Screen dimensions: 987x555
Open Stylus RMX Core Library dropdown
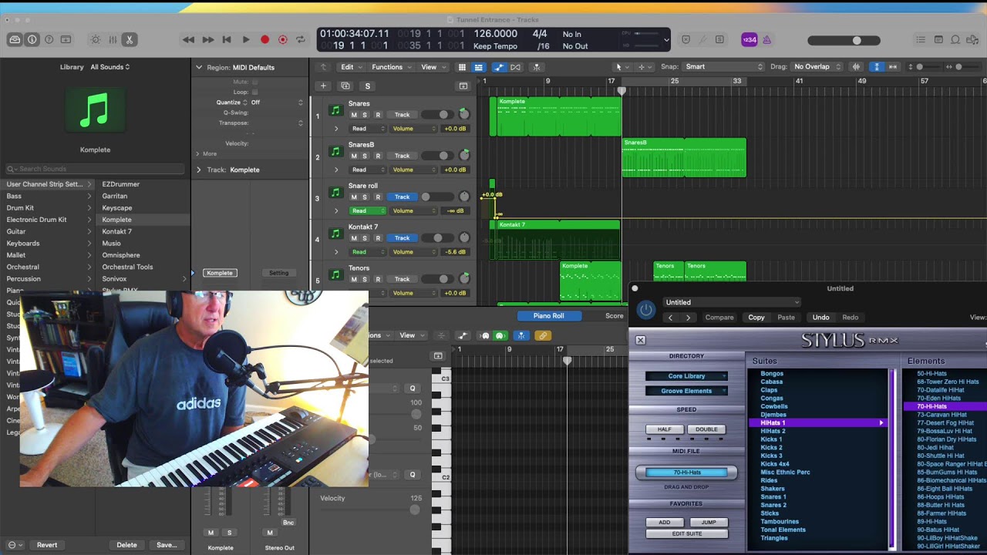pyautogui.click(x=686, y=376)
